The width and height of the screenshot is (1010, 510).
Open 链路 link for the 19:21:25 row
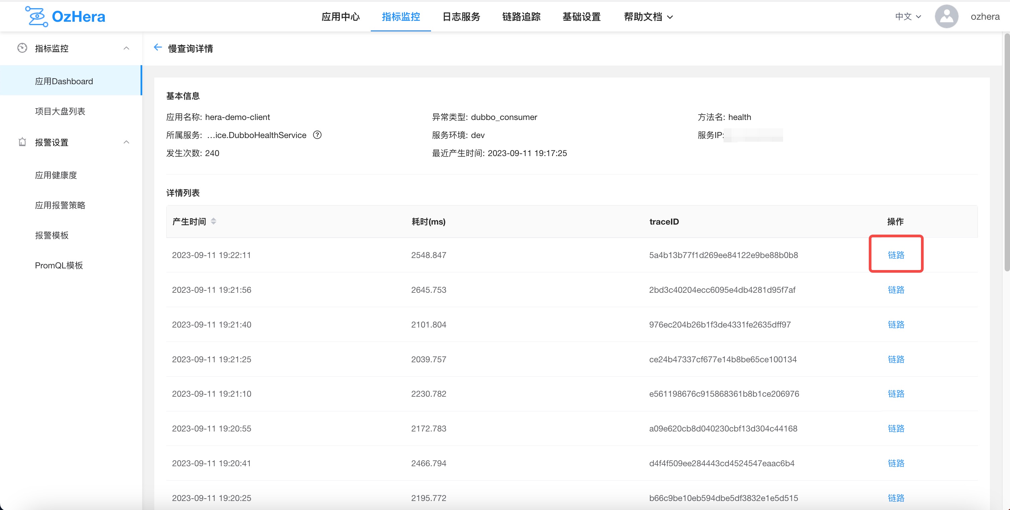point(896,359)
